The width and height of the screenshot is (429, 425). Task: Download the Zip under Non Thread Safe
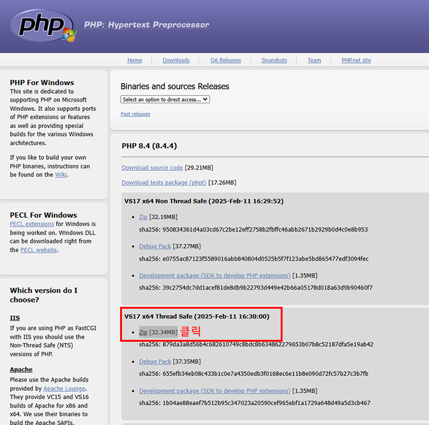143,217
